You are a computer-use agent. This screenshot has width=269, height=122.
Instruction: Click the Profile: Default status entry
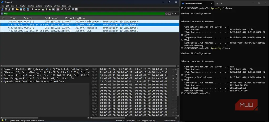170,120
